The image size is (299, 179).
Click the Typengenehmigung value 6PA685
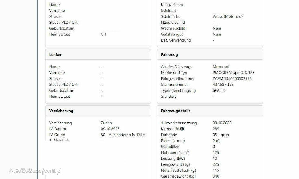tap(219, 90)
